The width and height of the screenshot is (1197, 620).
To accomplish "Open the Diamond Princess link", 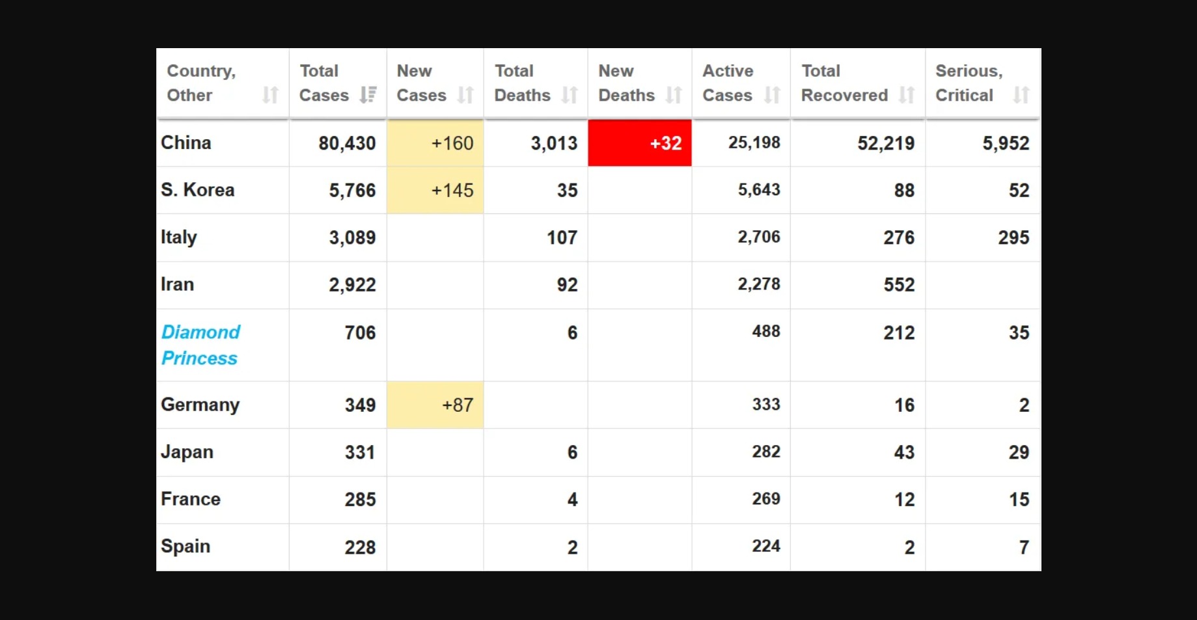I will coord(200,345).
